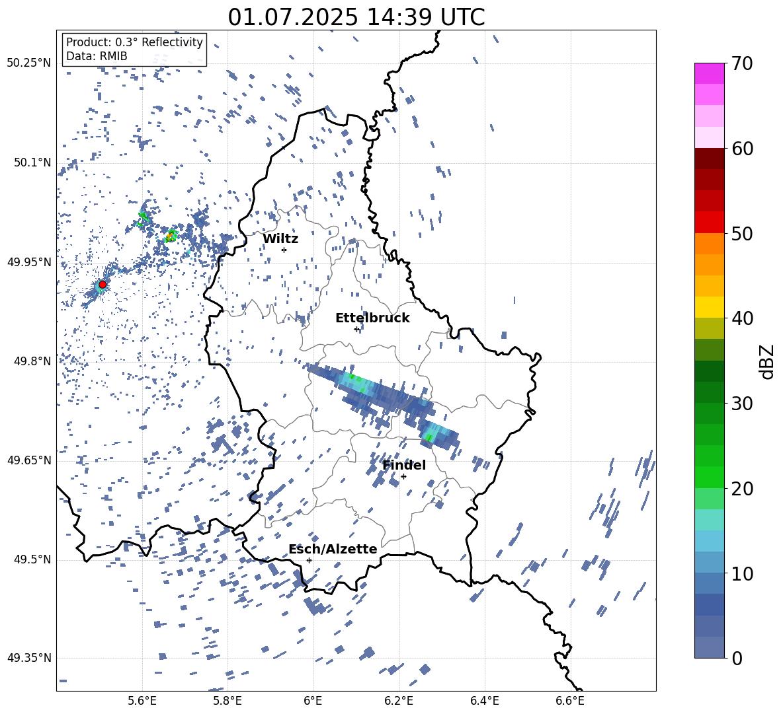Image resolution: width=783 pixels, height=714 pixels.
Task: Click the 0 colorbar tick label
Action: pos(737,658)
